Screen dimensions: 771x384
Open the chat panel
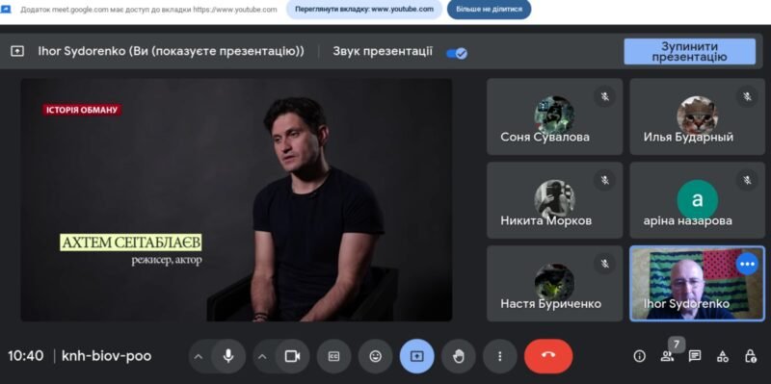[x=695, y=356]
